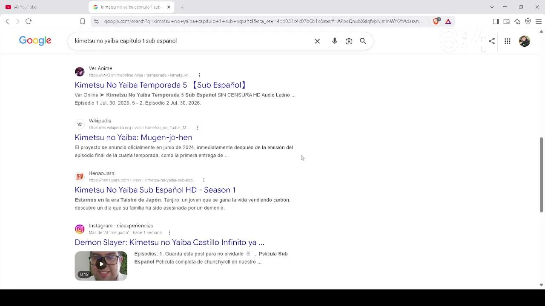Open the Google account avatar menu
The image size is (545, 306).
(525, 41)
